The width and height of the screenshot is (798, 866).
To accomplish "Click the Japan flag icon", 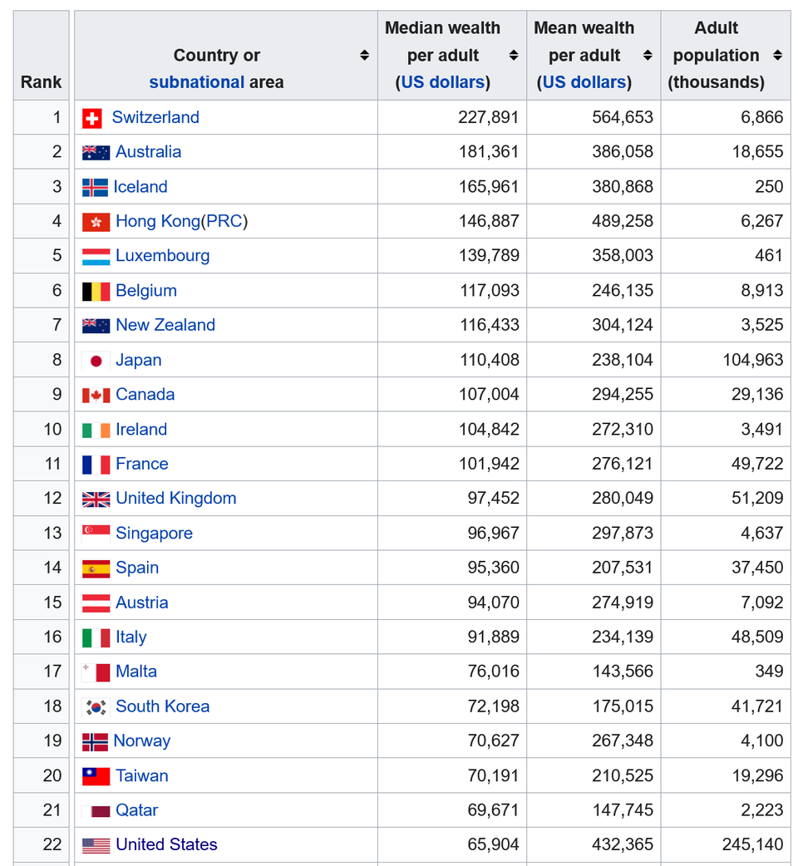I will 96,362.
